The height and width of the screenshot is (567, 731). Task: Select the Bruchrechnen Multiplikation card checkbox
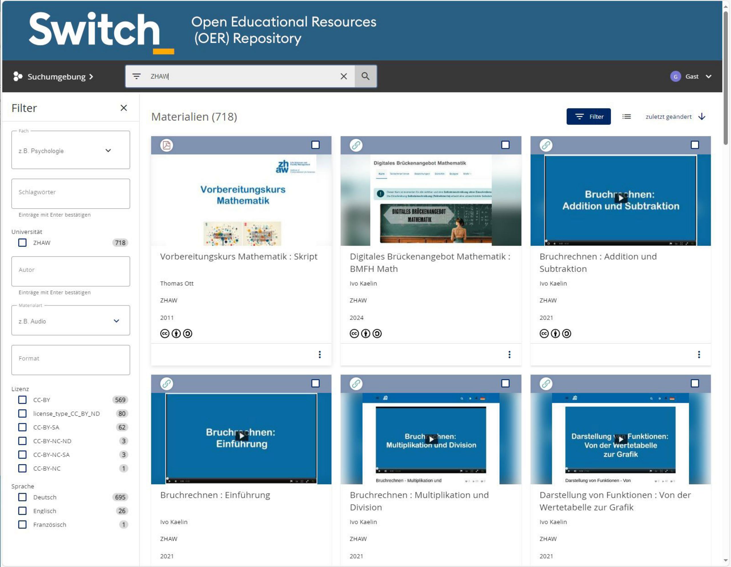coord(505,383)
